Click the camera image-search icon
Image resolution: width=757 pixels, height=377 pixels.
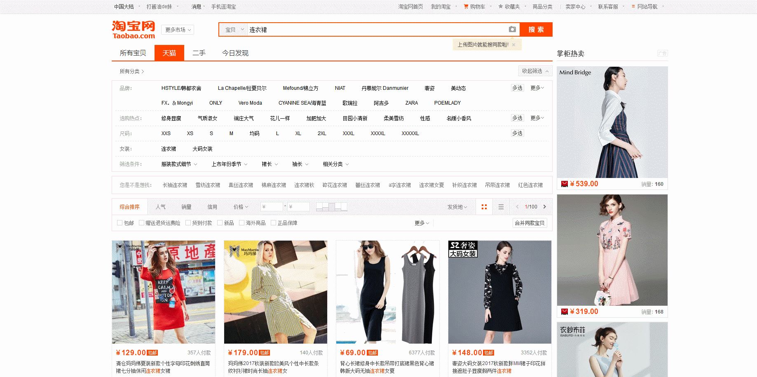[512, 29]
